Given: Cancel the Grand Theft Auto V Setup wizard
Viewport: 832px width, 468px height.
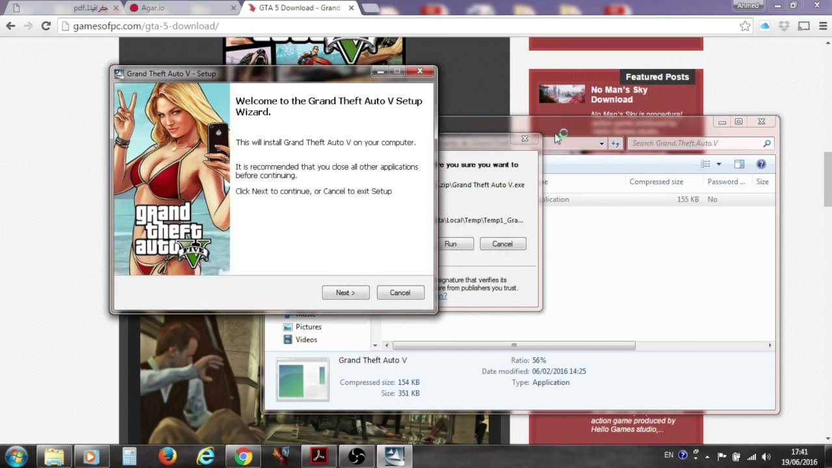Looking at the screenshot, I should click(400, 292).
